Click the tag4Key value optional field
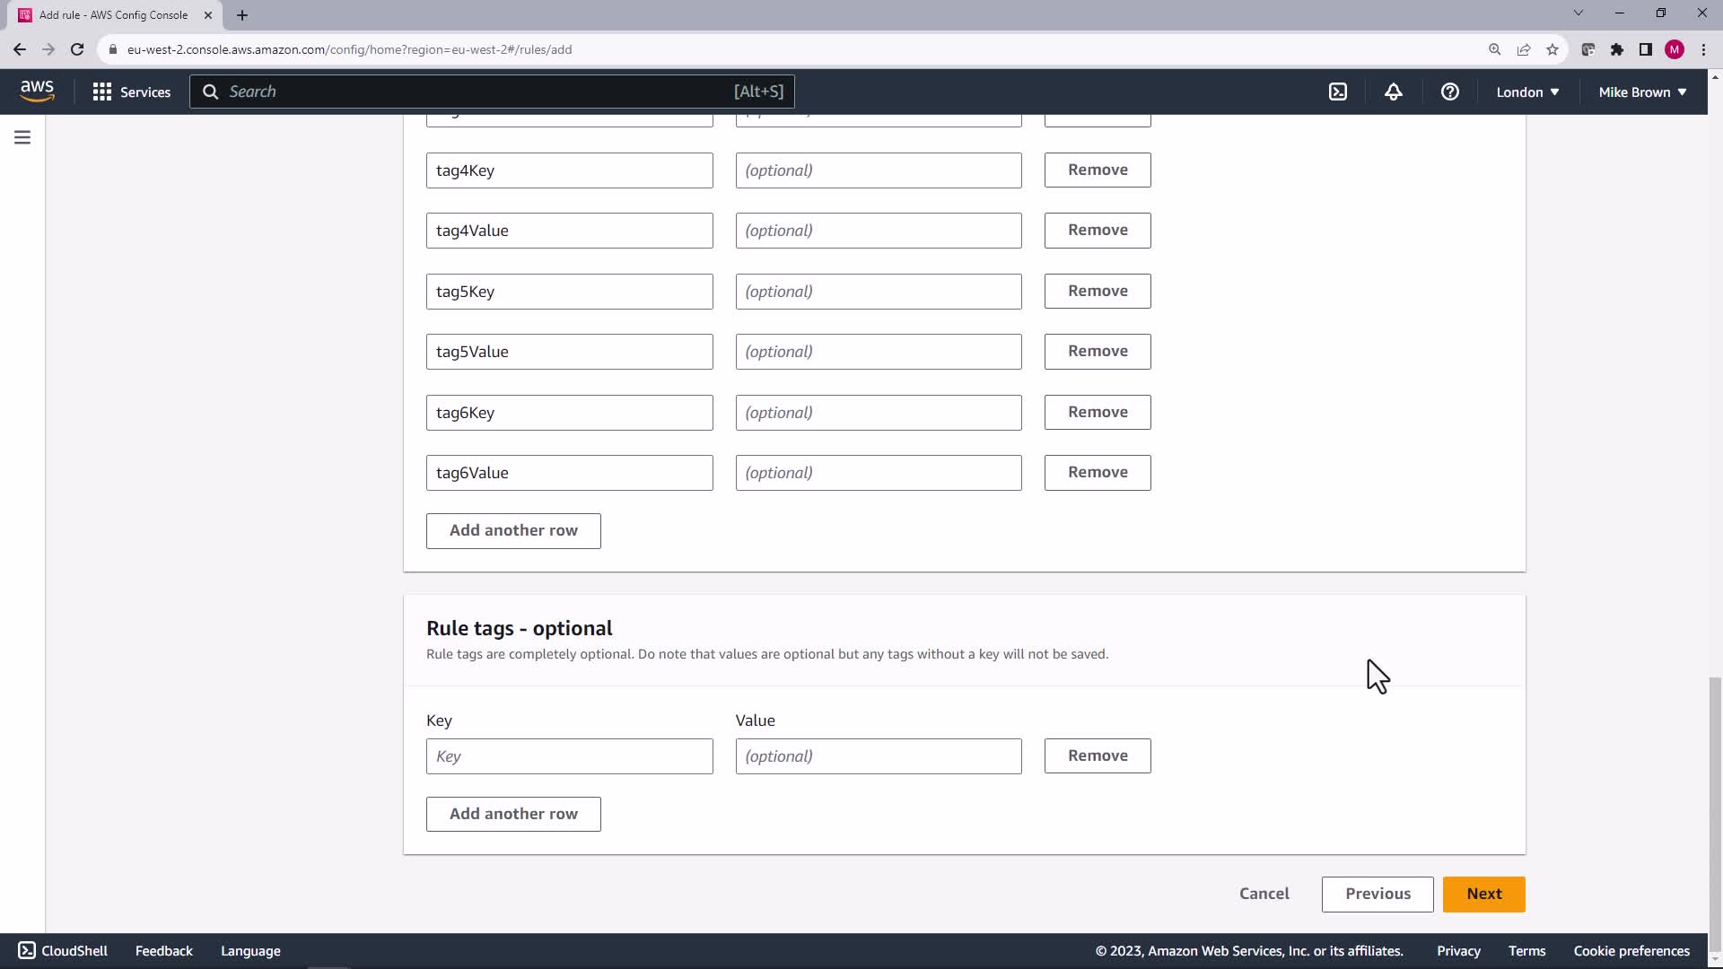The image size is (1723, 969). point(878,170)
